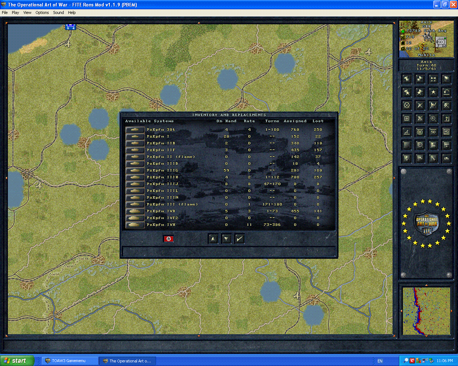Click the opposing arrows icon in control panel

tap(433, 79)
